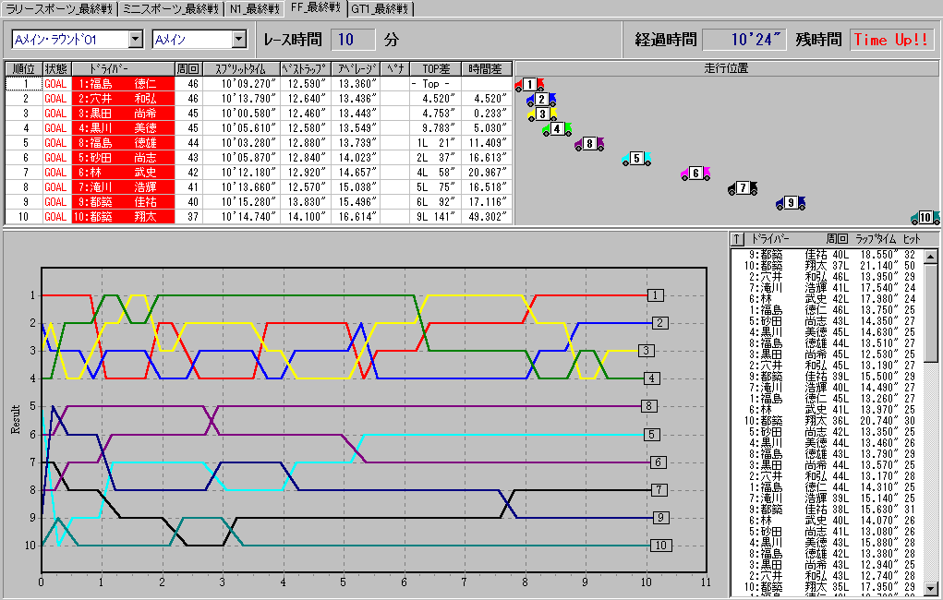Image resolution: width=943 pixels, height=600 pixels.
Task: Click the magenta car icon numbered 6
Action: (695, 173)
